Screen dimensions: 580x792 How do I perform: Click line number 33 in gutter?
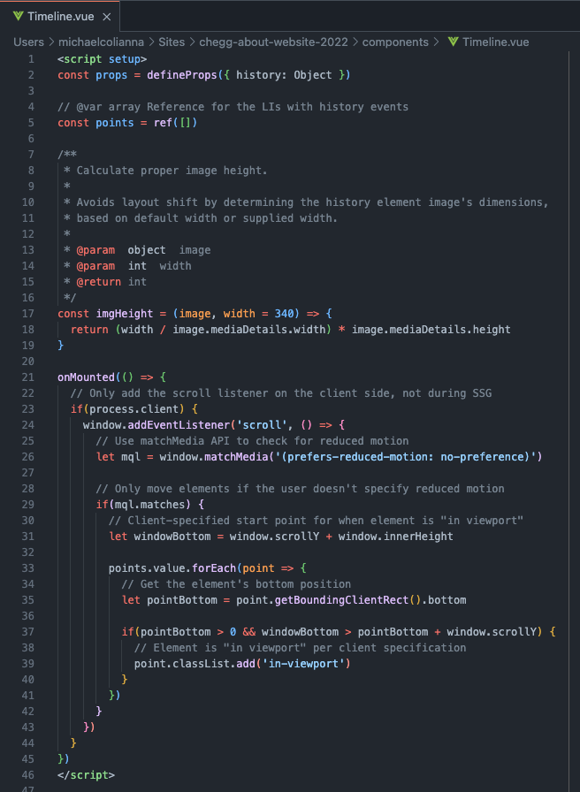28,568
